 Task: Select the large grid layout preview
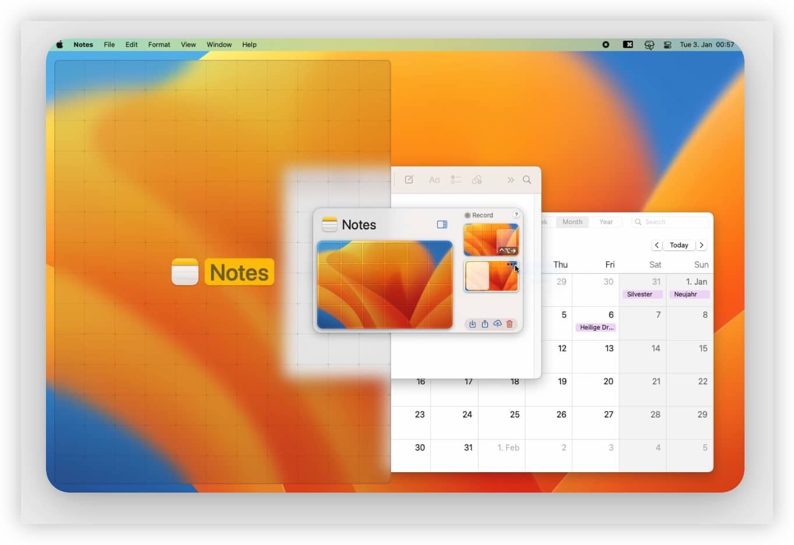[x=385, y=285]
